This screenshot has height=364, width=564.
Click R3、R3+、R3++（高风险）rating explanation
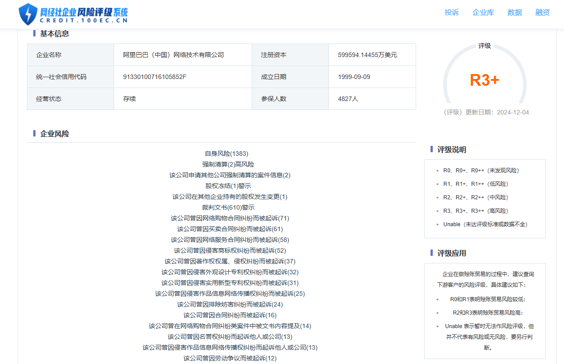[475, 211]
